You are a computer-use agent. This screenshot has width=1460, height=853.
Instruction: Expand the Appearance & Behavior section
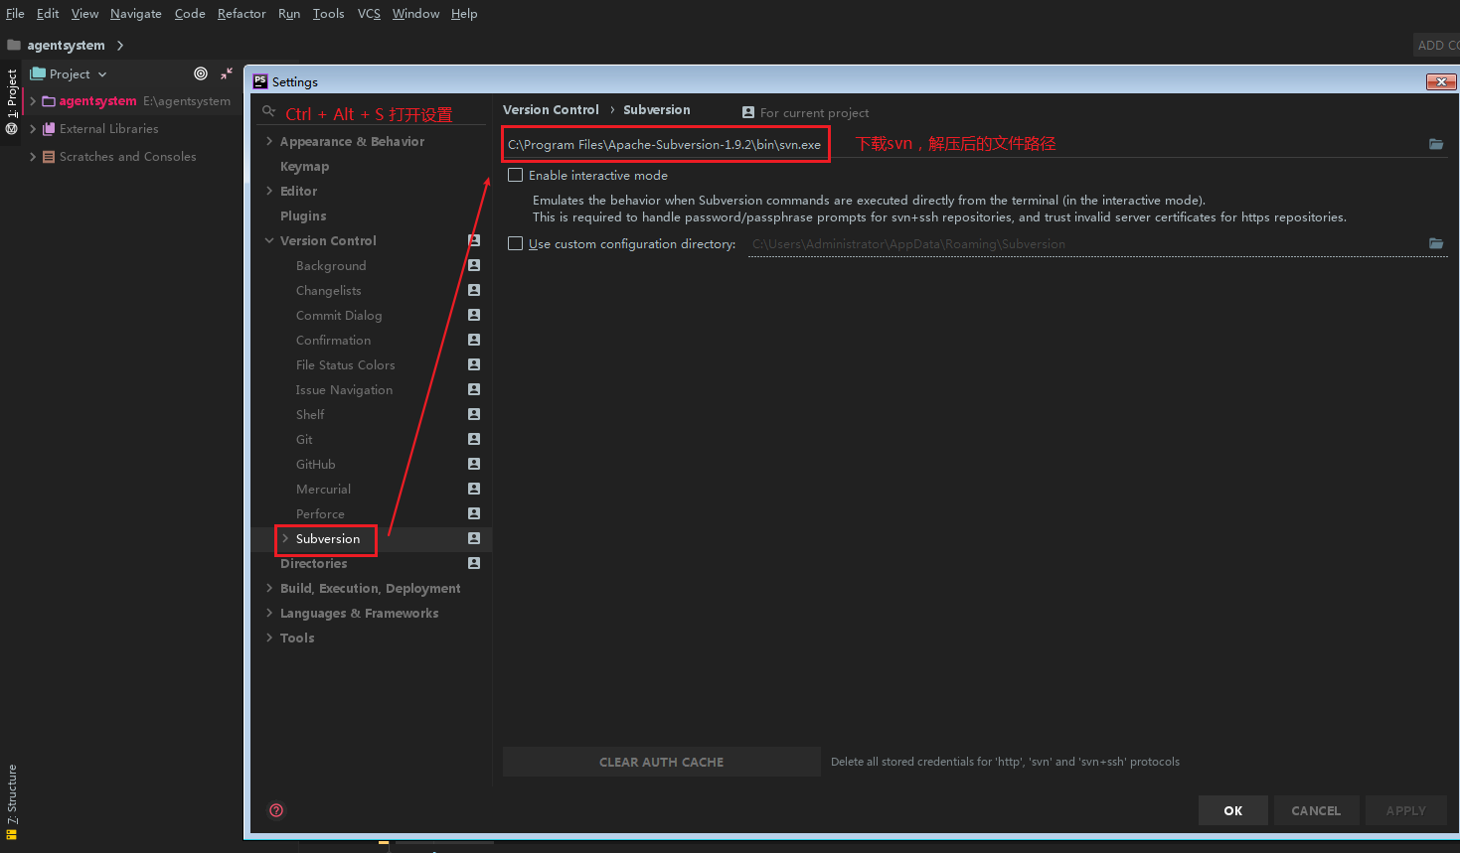click(267, 141)
